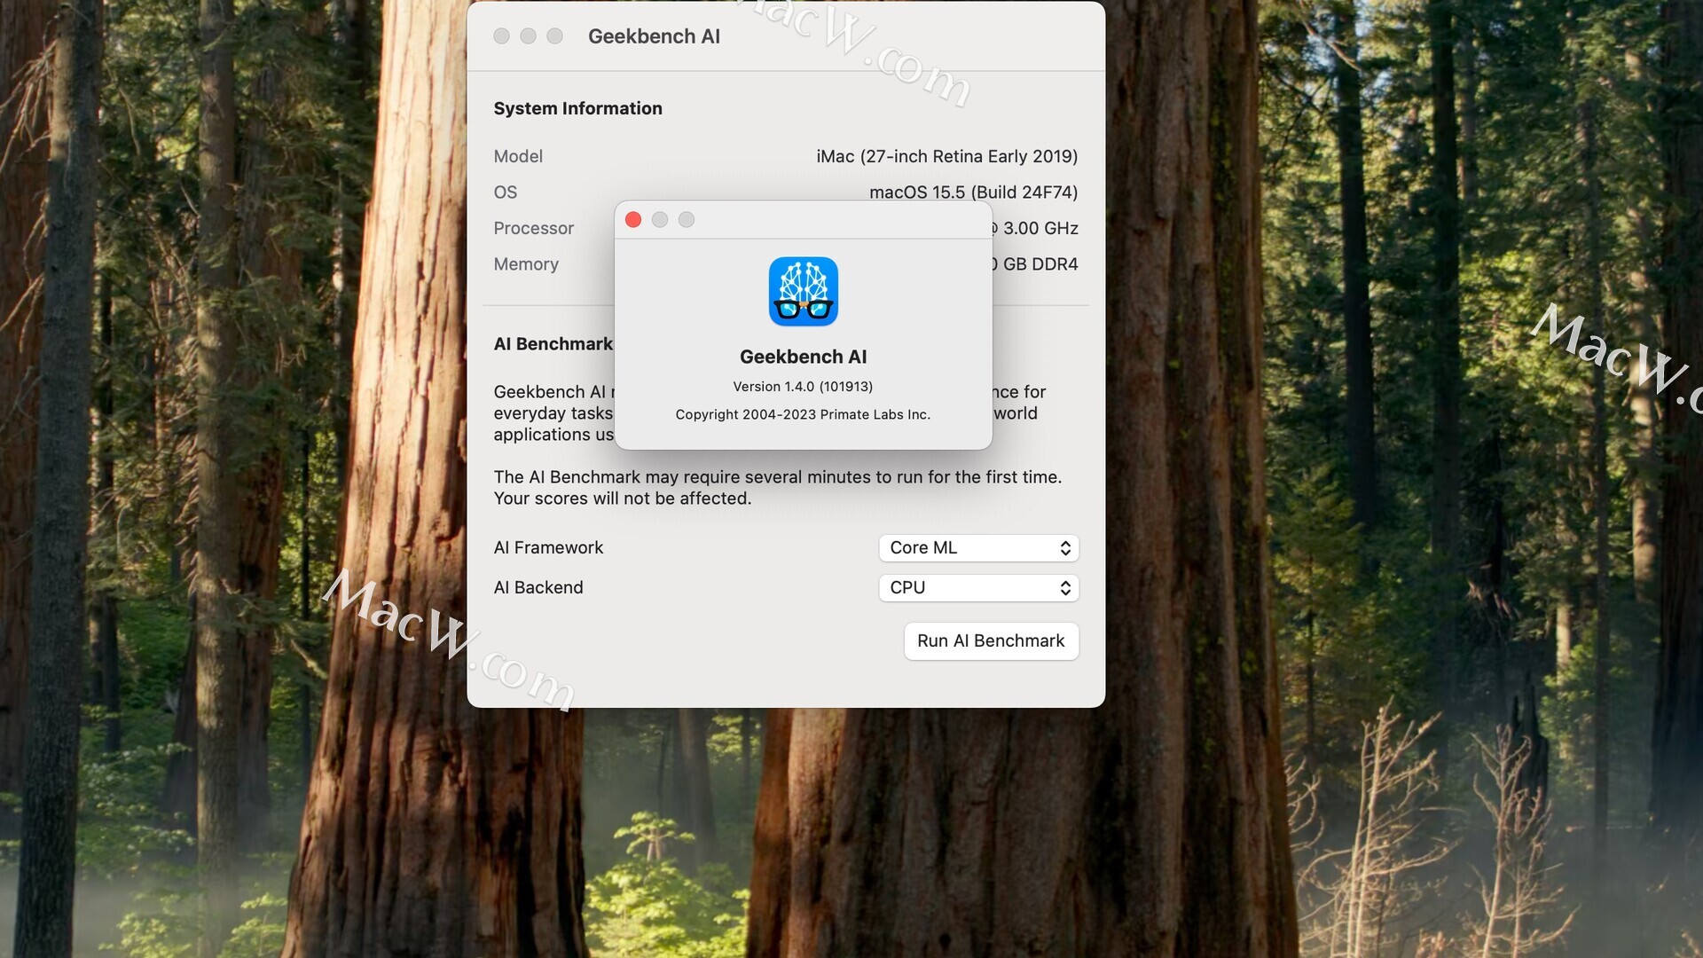
Task: Close the About Geekbench AI dialog
Action: coord(633,220)
